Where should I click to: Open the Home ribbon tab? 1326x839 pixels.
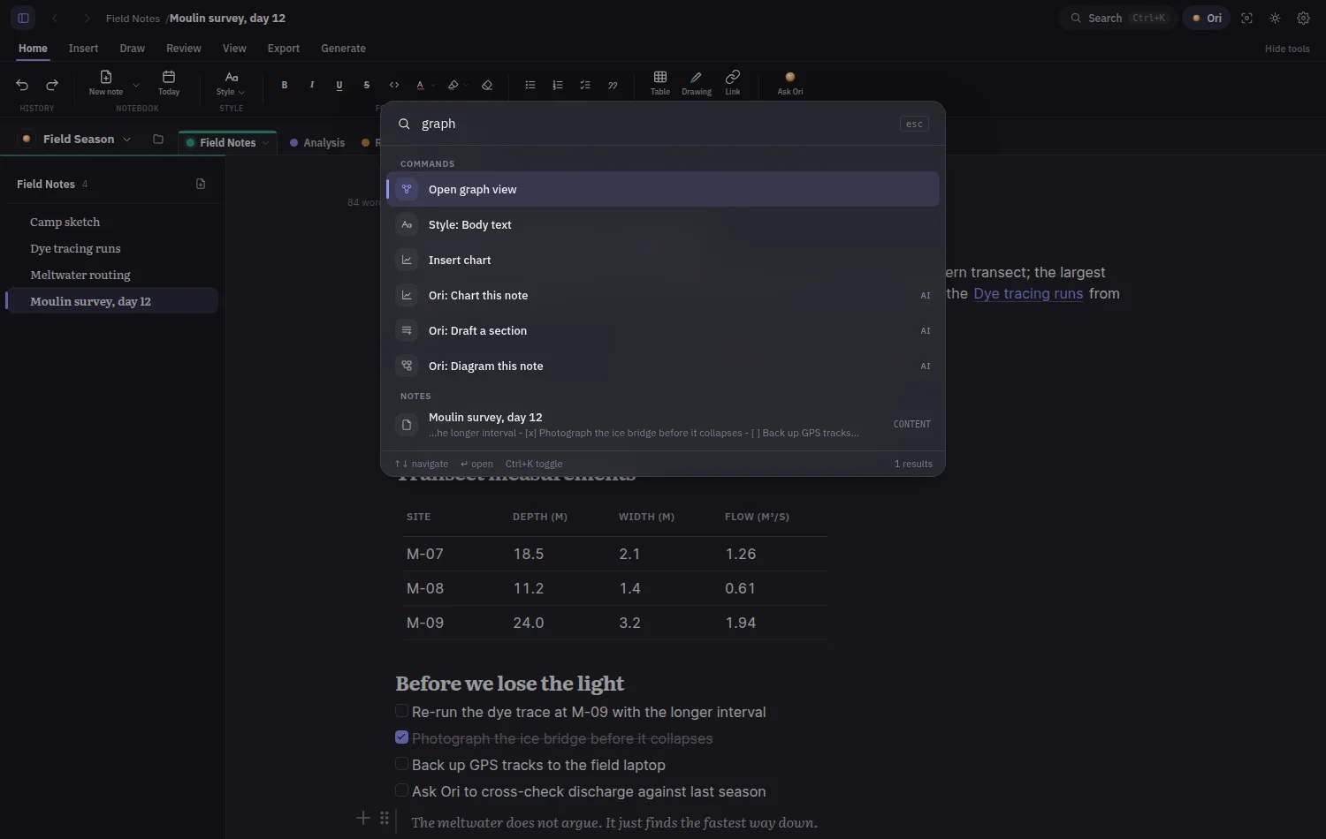[33, 49]
